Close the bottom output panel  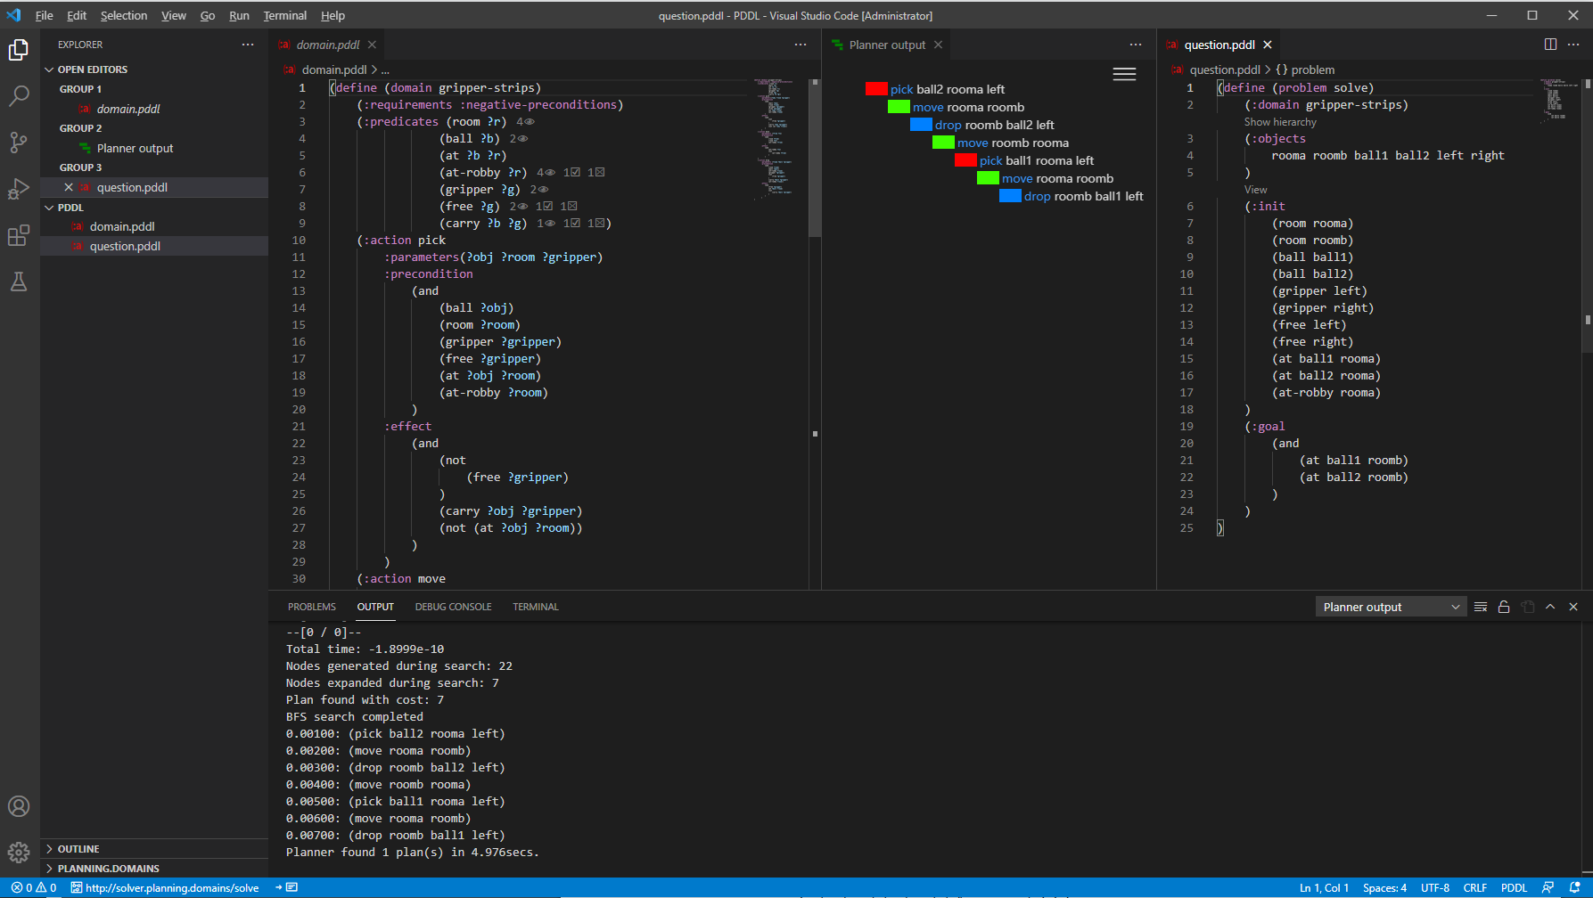pyautogui.click(x=1573, y=607)
